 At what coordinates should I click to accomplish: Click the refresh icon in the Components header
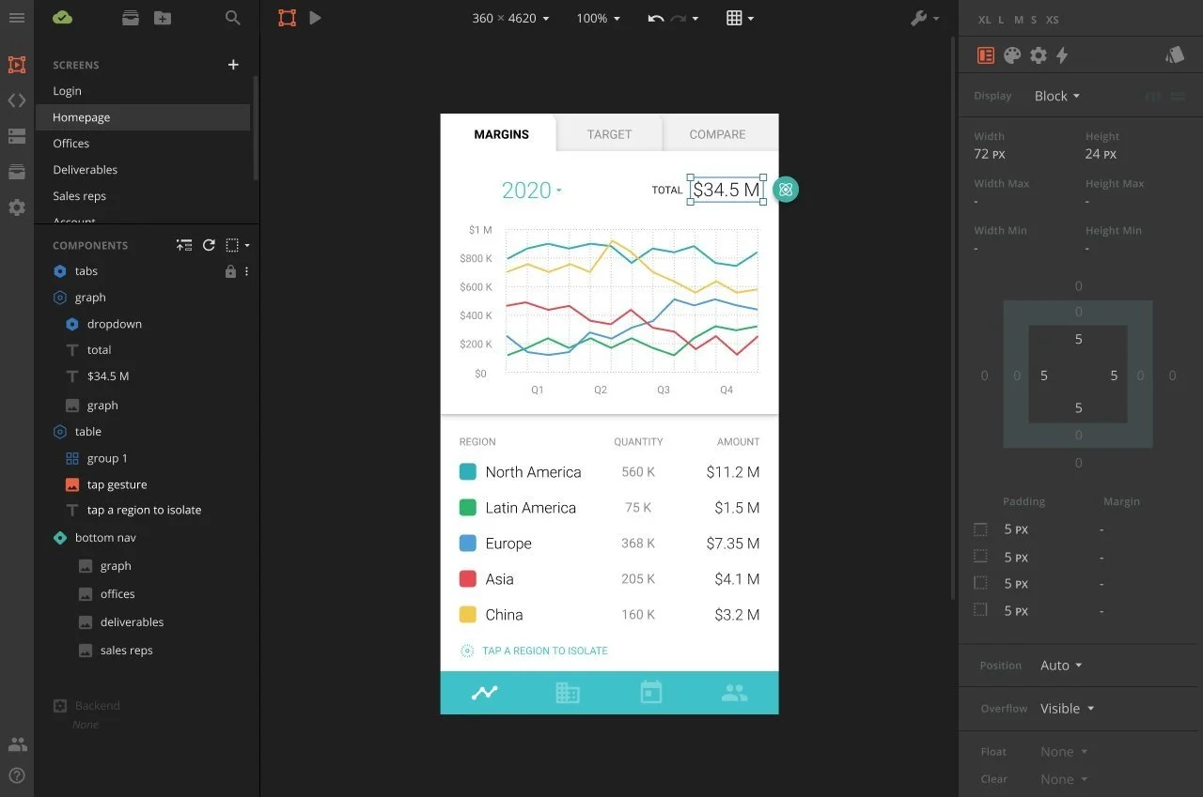coord(209,245)
